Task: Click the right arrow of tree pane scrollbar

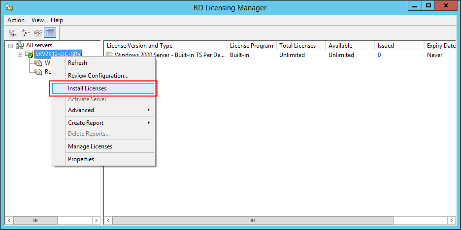Action: click(x=96, y=221)
